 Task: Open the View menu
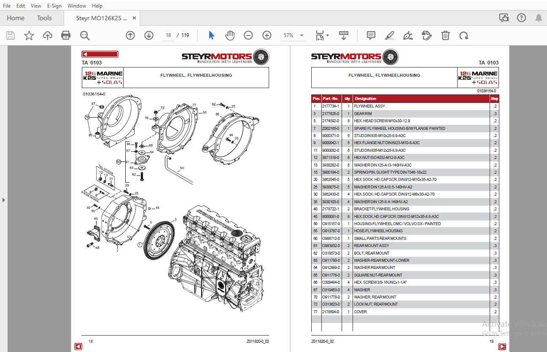[36, 6]
